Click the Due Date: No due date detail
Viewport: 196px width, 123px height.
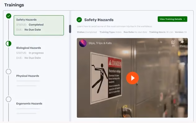pyautogui.click(x=135, y=32)
